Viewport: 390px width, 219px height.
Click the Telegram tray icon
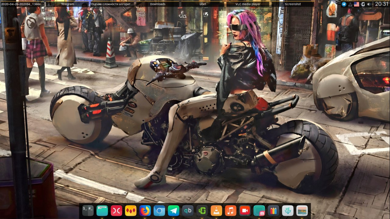point(344,4)
